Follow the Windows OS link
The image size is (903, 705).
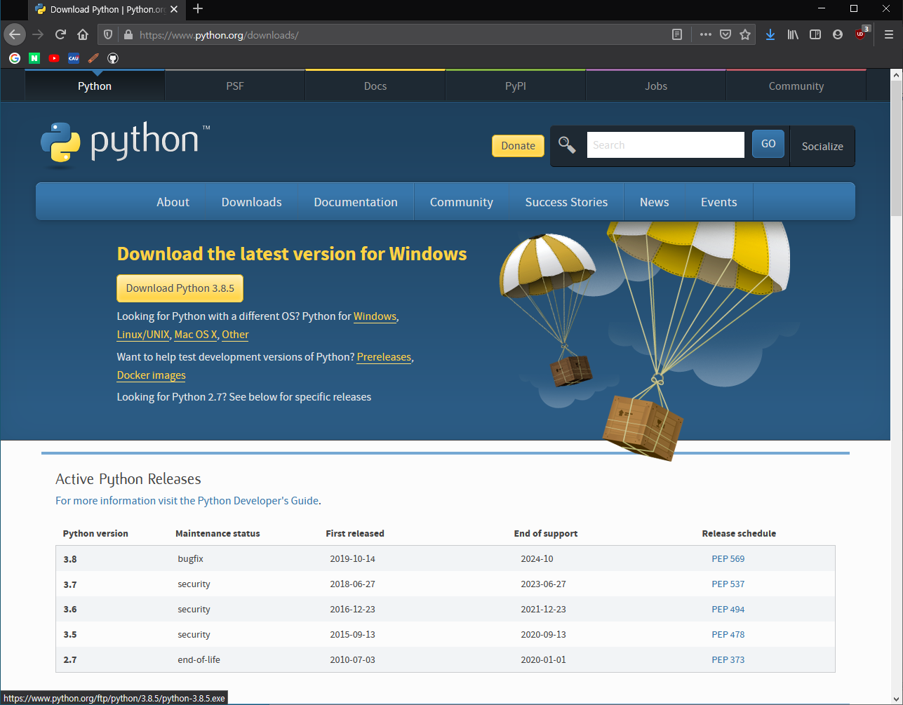coord(375,316)
